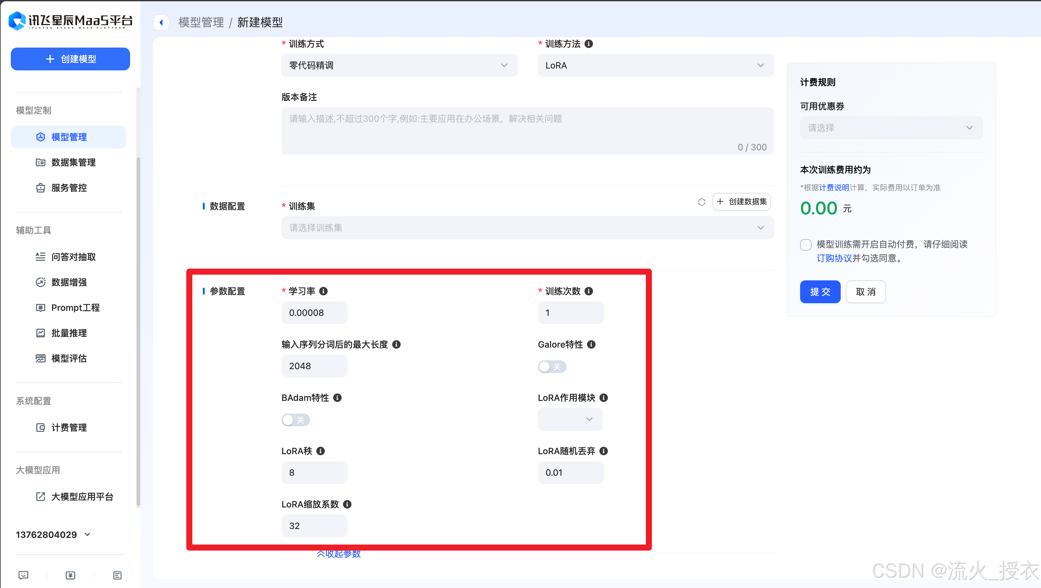Click the refresh icon next to 创建数据集

click(701, 202)
